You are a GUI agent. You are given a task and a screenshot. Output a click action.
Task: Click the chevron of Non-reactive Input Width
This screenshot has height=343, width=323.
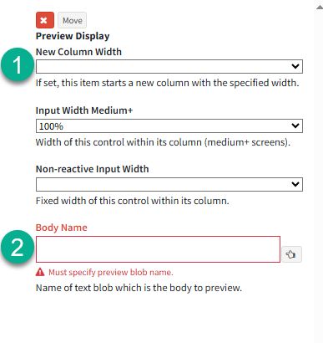295,184
